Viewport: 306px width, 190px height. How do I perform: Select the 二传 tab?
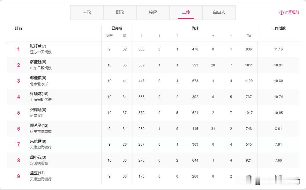(x=186, y=12)
